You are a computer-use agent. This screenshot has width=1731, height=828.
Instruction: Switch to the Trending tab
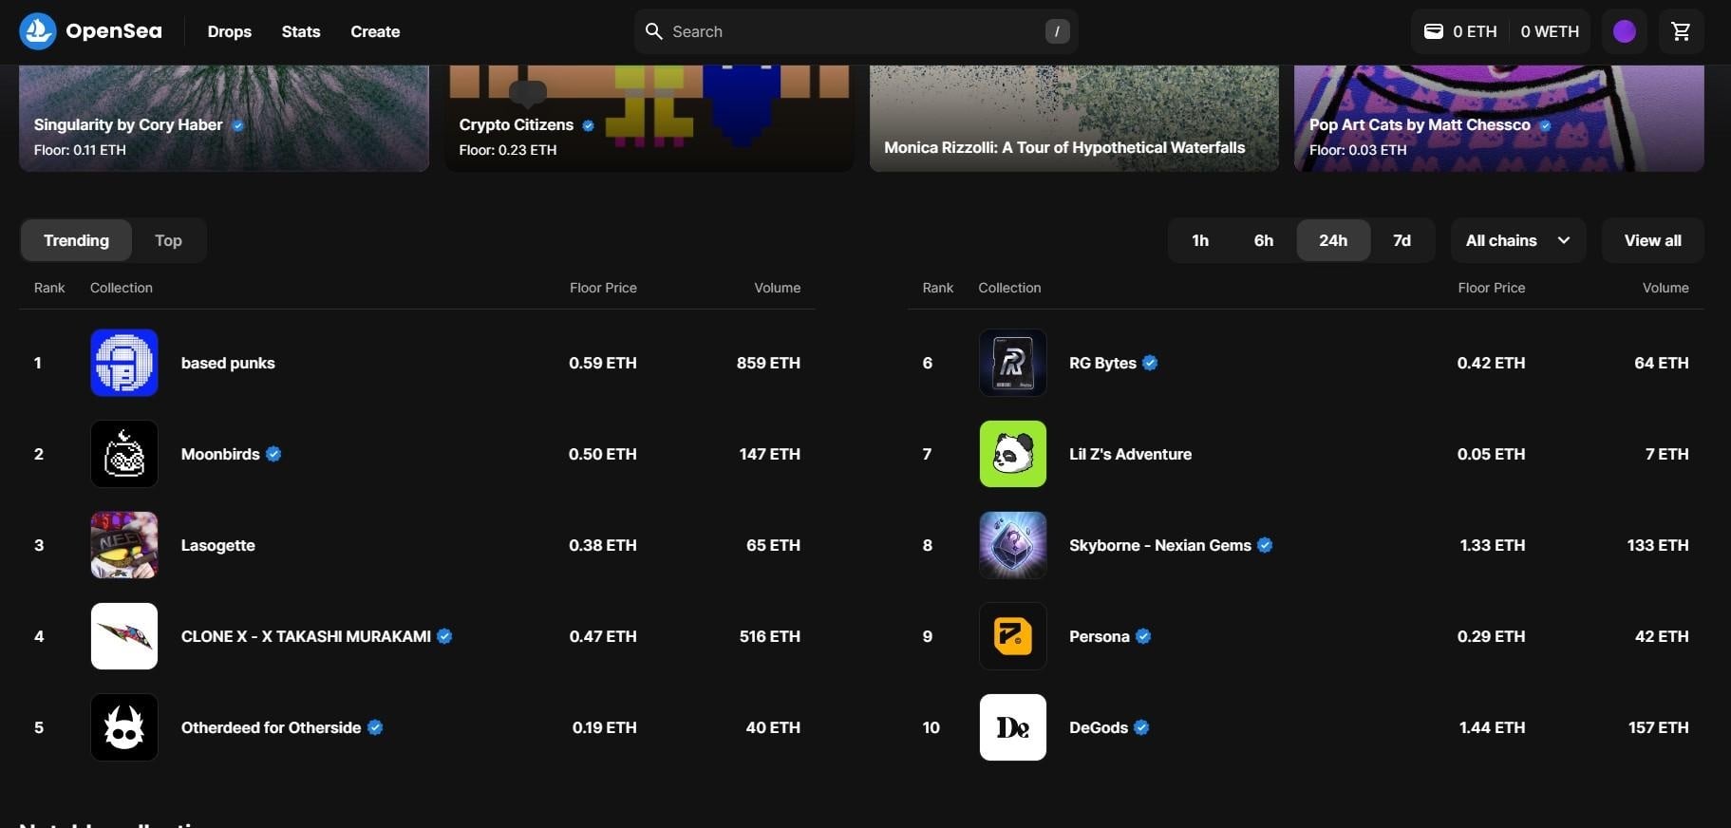[76, 240]
